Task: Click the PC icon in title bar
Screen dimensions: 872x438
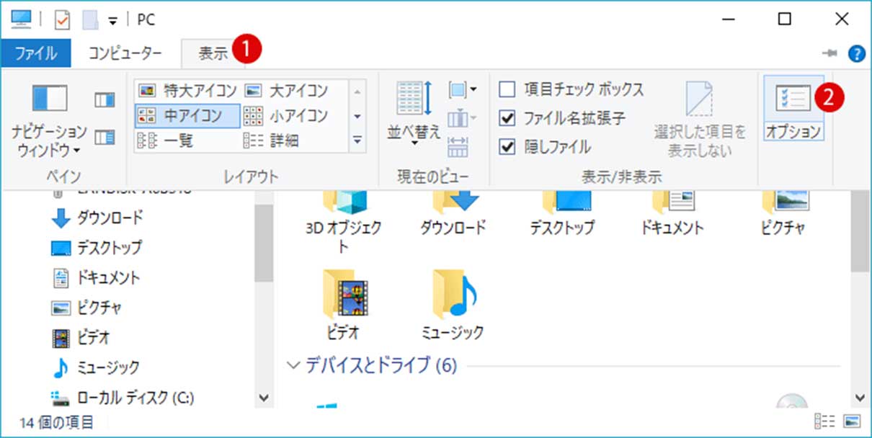Action: [x=21, y=19]
